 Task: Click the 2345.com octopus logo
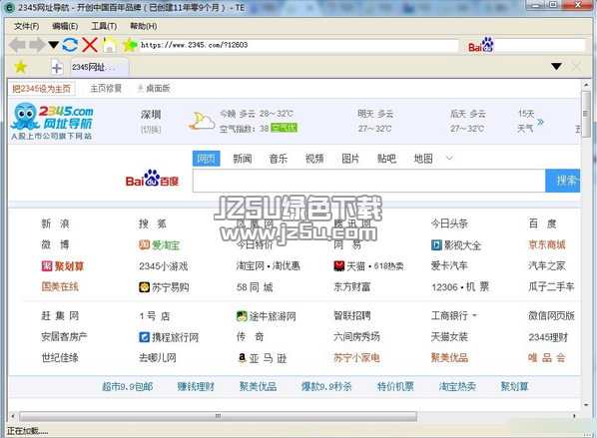(x=52, y=121)
